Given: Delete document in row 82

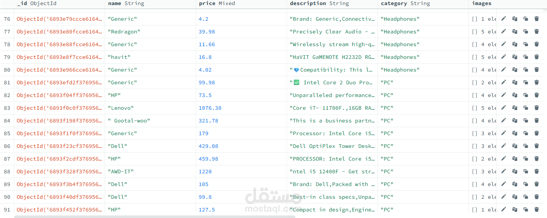Looking at the screenshot, I should point(536,95).
